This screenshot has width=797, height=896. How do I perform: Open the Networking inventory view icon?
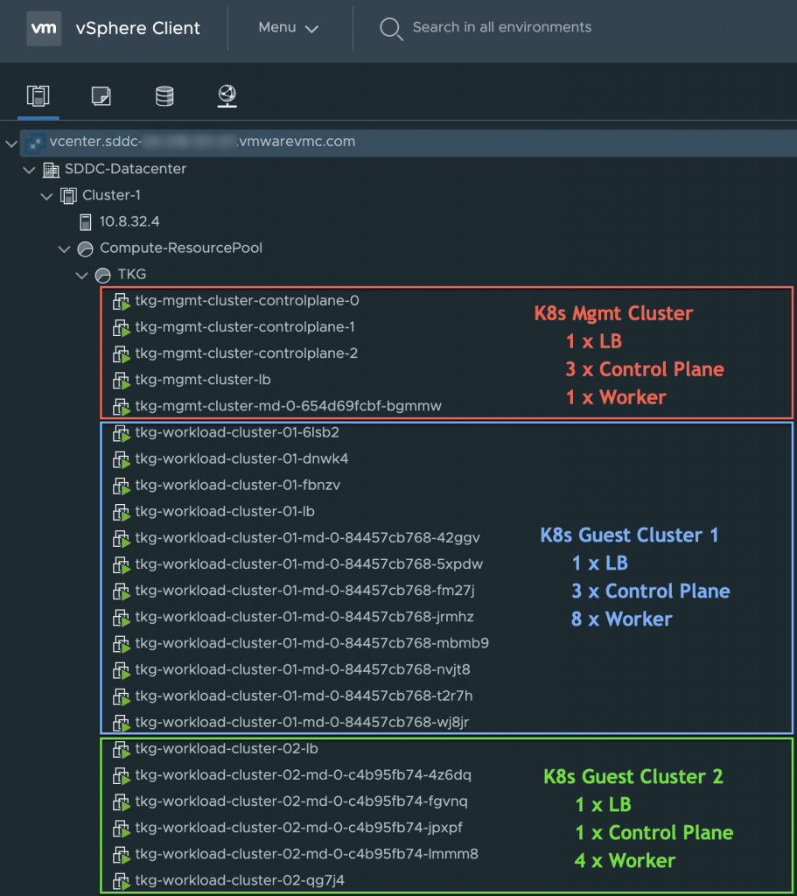pos(227,96)
